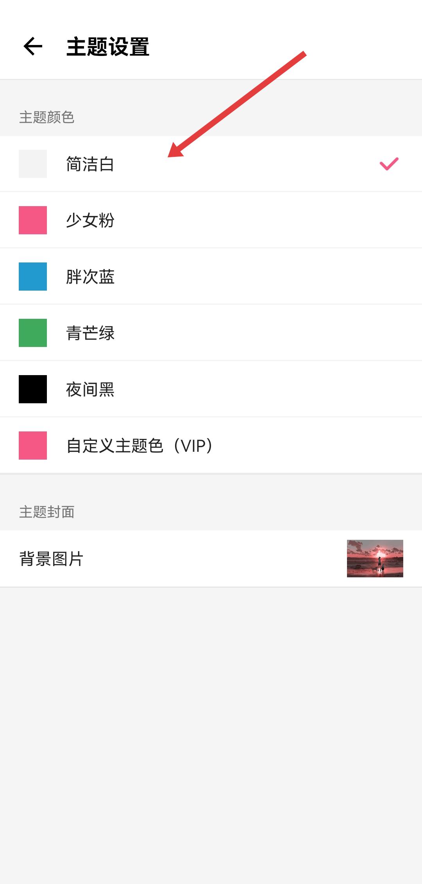Click the blue 胖次蓝 color swatch
The height and width of the screenshot is (884, 422).
[33, 277]
